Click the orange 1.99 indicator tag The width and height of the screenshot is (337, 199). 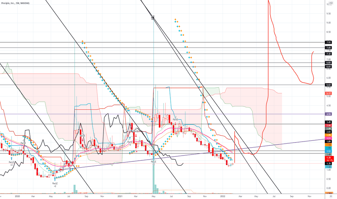329,135
